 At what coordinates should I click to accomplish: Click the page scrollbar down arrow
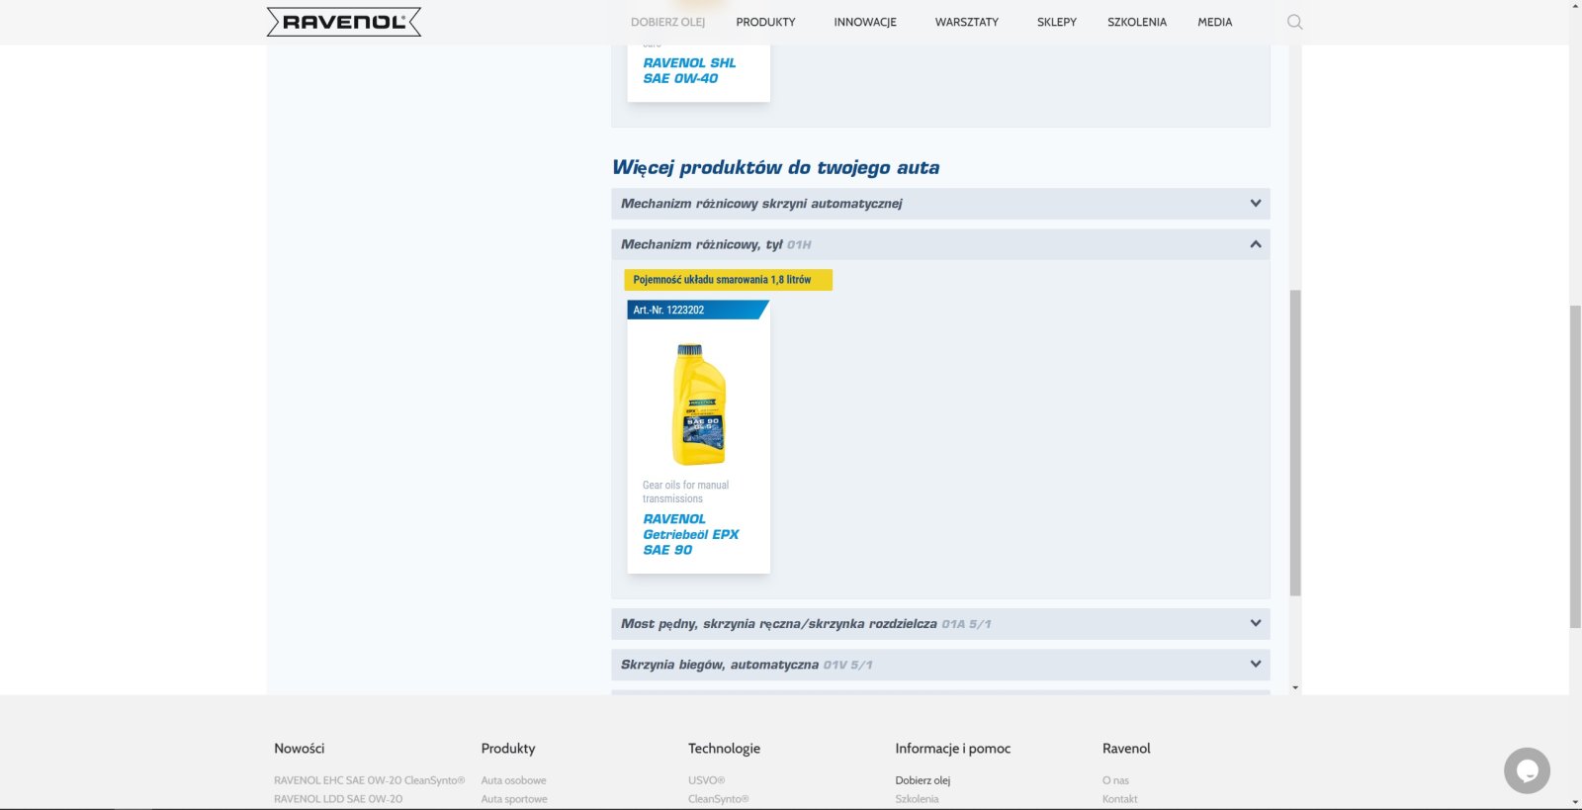point(1575,802)
